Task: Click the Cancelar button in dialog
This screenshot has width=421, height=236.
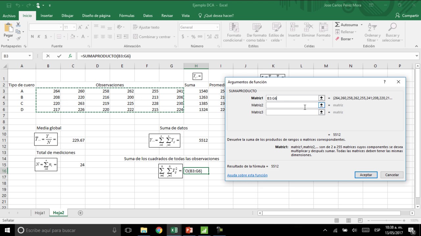Action: (392, 175)
